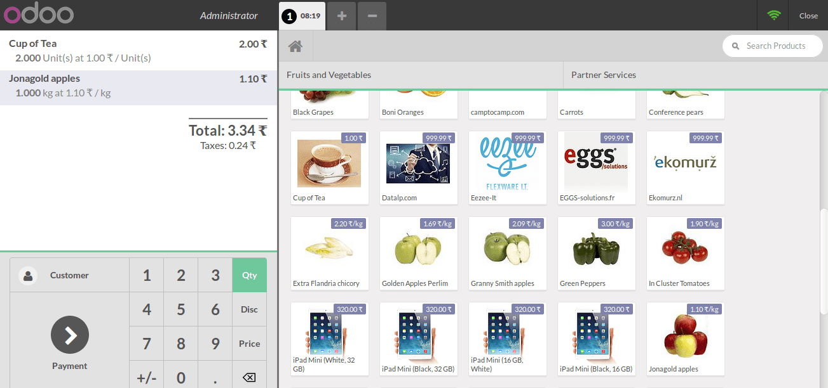Add iPad Mini (Black, 32 GB)
Image resolution: width=828 pixels, height=388 pixels.
[x=419, y=339]
